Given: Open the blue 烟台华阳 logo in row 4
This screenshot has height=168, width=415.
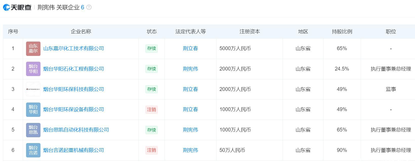Looking at the screenshot, I should 33,110.
